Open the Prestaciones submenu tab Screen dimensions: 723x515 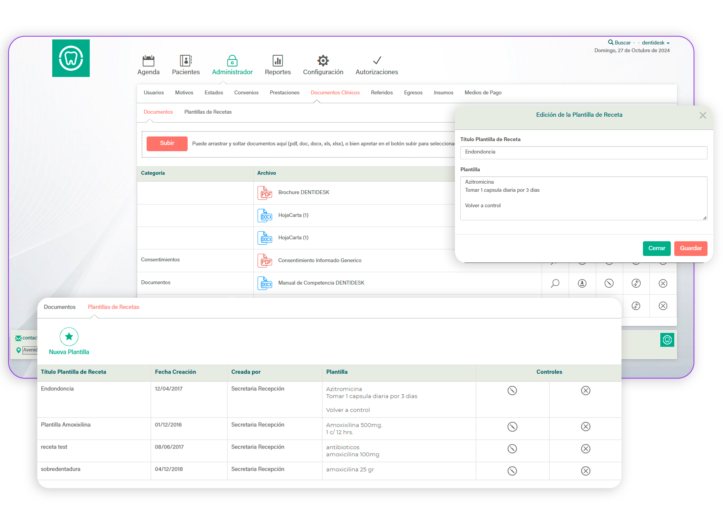284,93
